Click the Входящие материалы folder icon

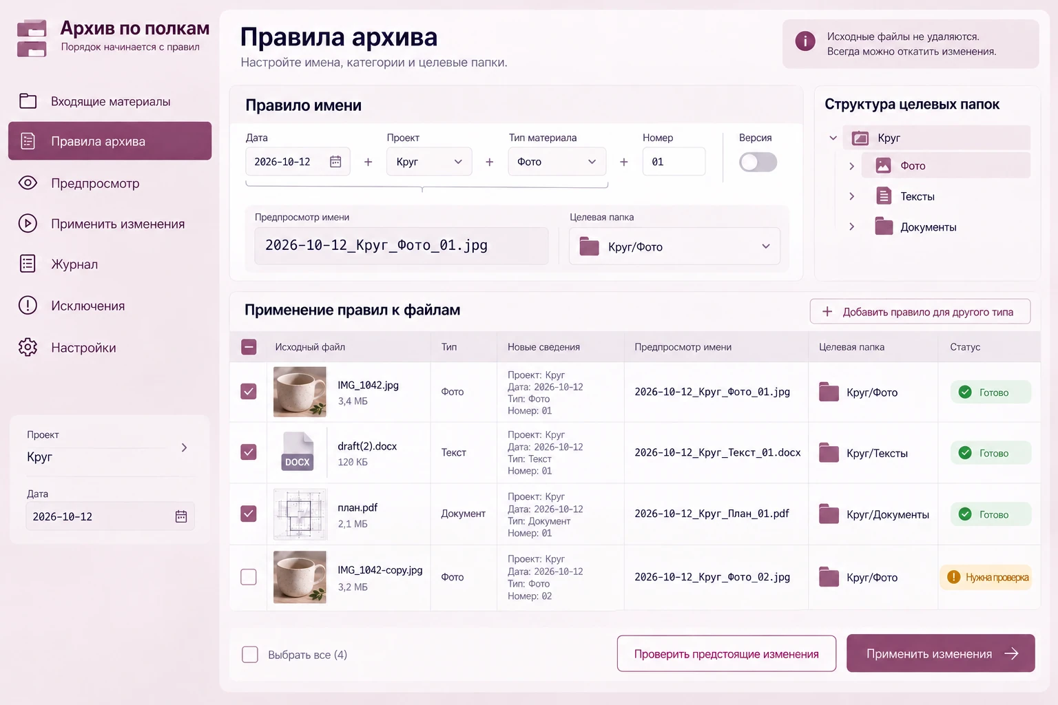pyautogui.click(x=28, y=101)
